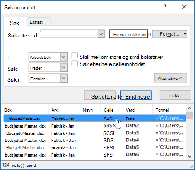
Task: Click the Lukk button
Action: (x=175, y=95)
